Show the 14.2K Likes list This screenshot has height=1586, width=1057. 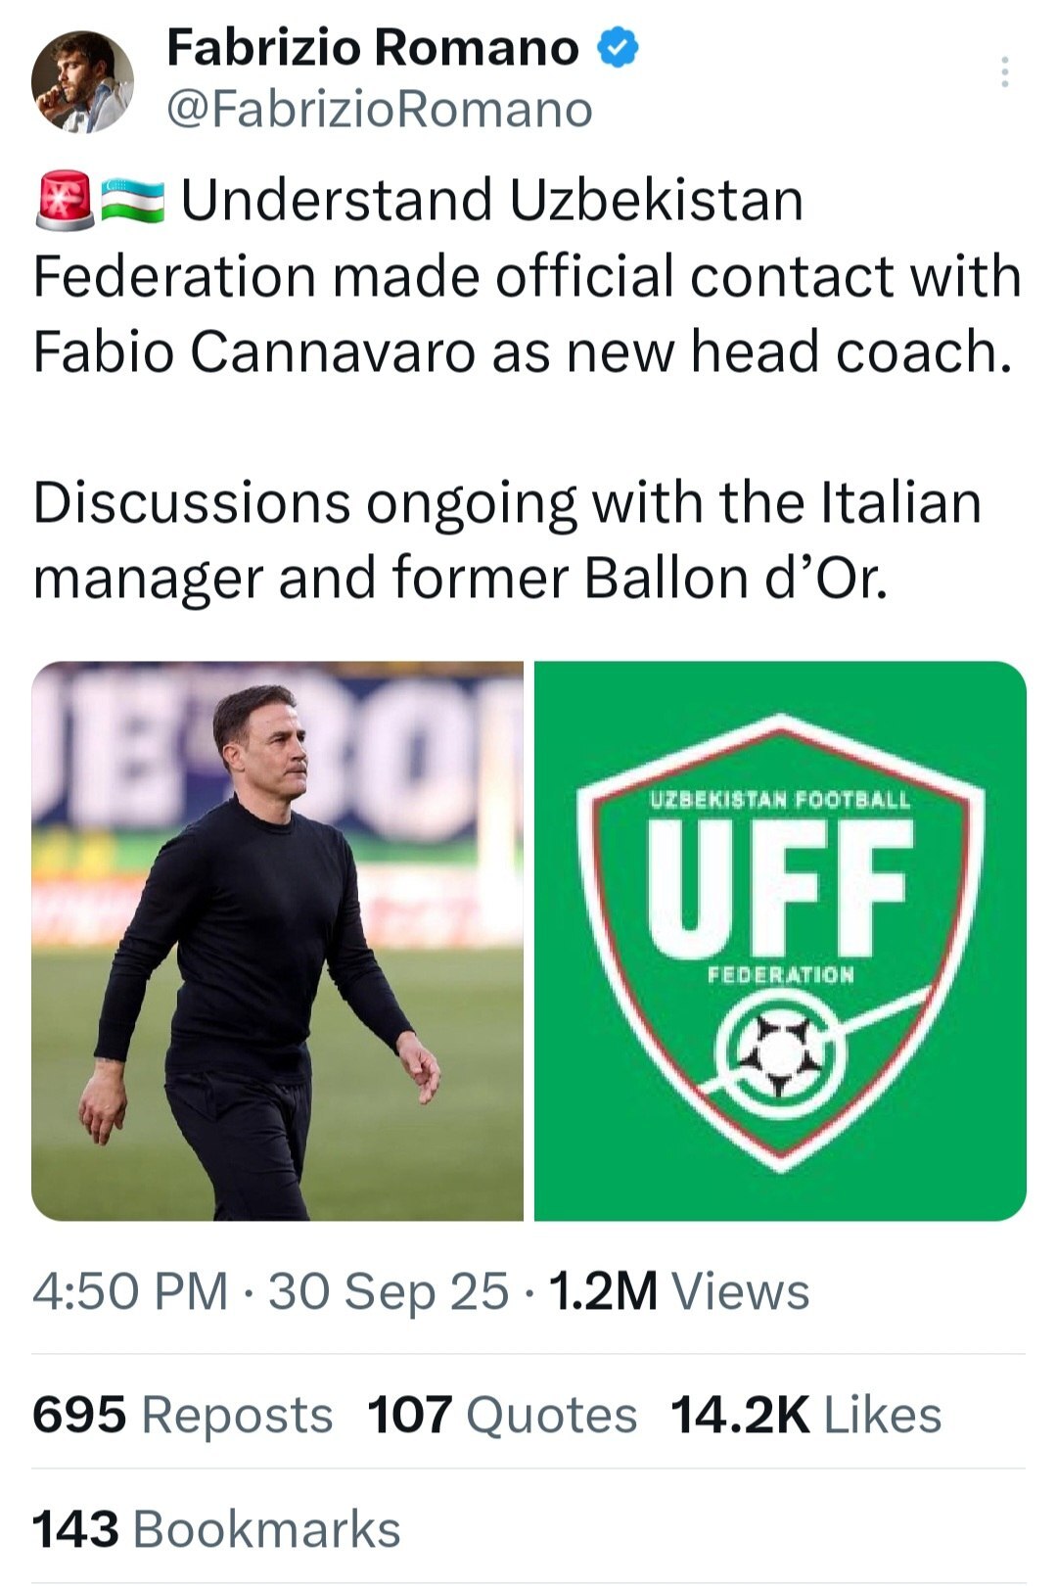pos(805,1415)
